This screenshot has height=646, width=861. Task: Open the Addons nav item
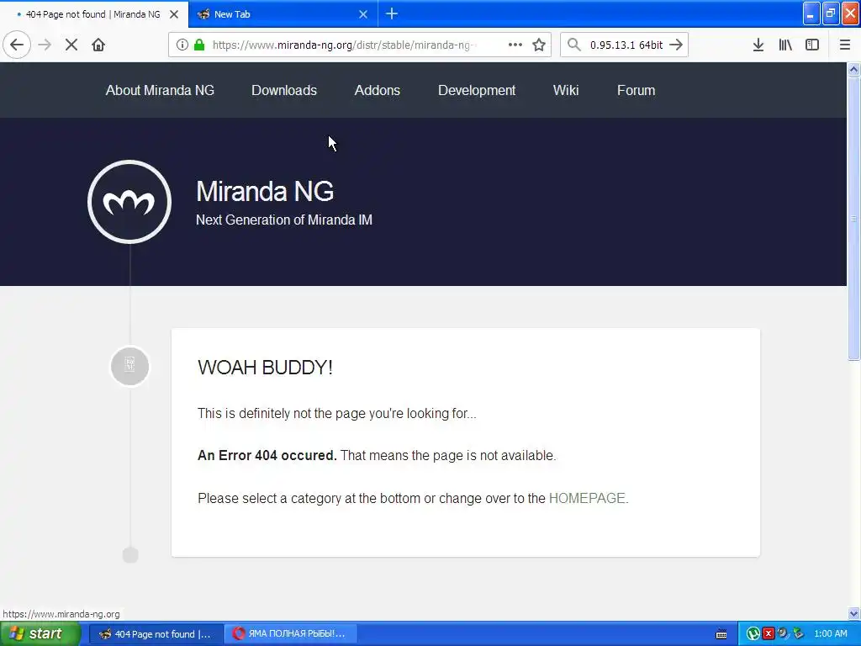click(x=378, y=90)
